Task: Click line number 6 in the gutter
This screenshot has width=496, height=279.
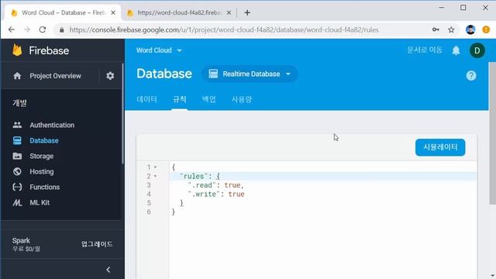Action: [149, 212]
